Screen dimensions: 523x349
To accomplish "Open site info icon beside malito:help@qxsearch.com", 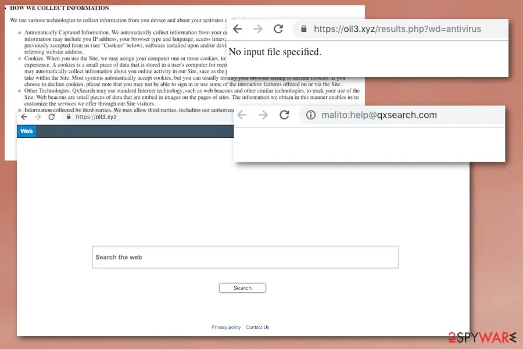I will (x=310, y=115).
